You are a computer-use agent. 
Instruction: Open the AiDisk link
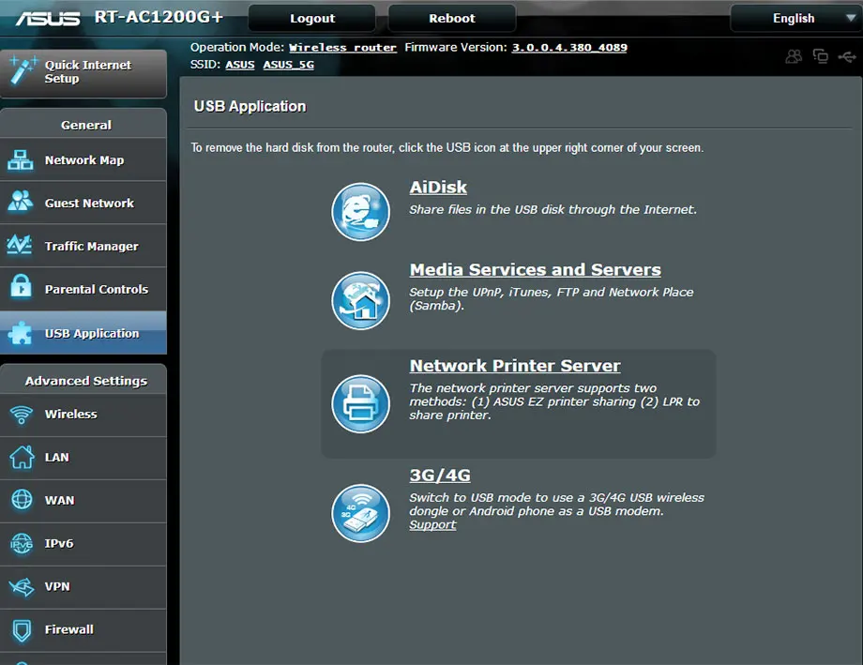(x=438, y=188)
